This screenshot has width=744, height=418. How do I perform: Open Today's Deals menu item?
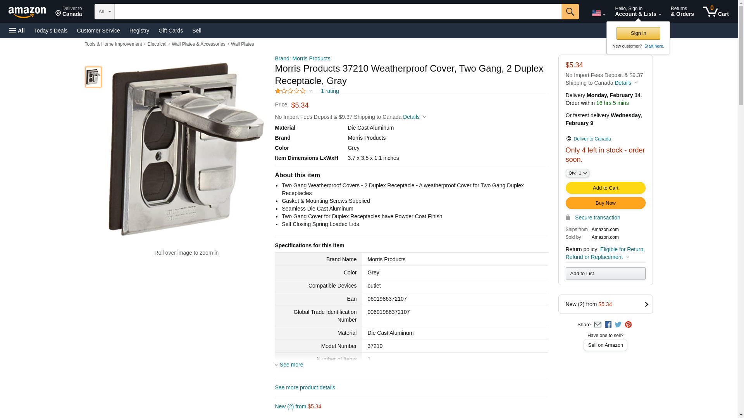[x=51, y=31]
